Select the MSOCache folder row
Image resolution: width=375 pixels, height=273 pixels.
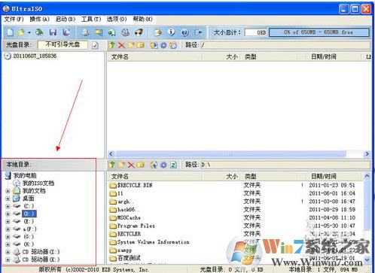click(x=125, y=217)
